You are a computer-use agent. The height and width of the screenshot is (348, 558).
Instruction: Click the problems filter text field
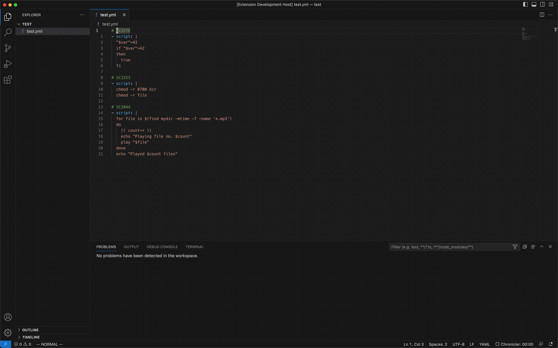pyautogui.click(x=450, y=247)
